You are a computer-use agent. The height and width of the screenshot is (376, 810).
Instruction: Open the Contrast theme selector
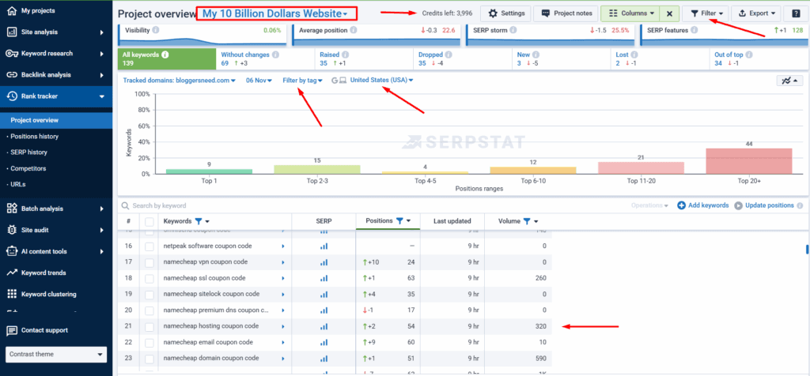coord(56,355)
